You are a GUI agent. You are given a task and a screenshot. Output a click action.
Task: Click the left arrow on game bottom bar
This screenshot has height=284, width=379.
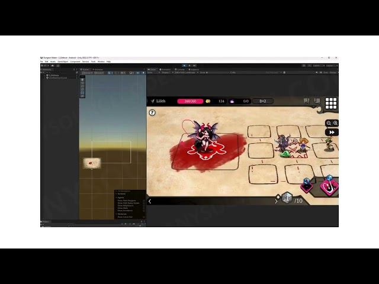(150, 201)
